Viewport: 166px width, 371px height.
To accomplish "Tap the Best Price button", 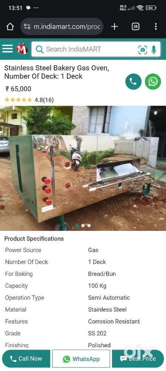I will (x=138, y=359).
